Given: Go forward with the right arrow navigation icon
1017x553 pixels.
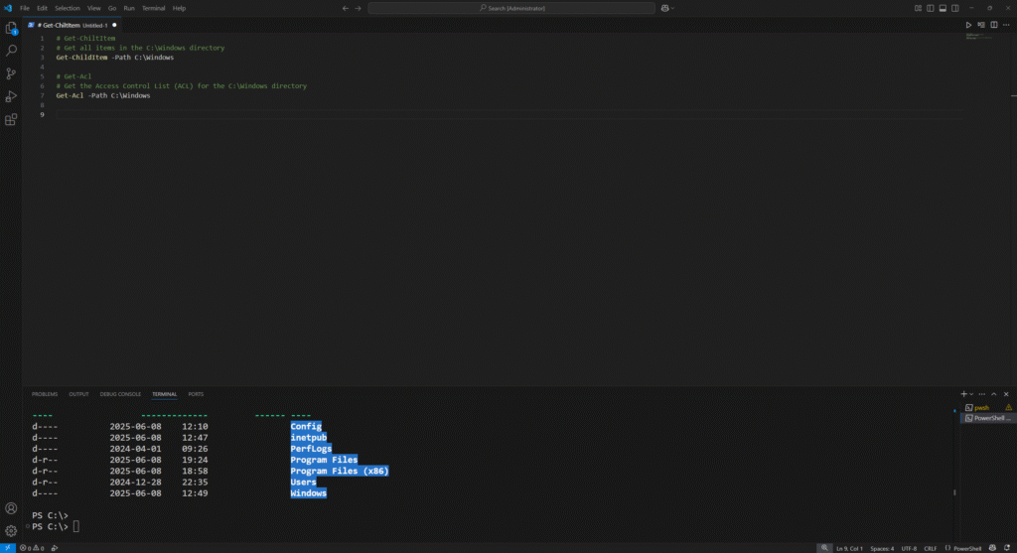Looking at the screenshot, I should 358,8.
